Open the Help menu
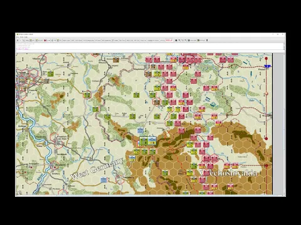The height and width of the screenshot is (225, 301). pyautogui.click(x=26, y=37)
